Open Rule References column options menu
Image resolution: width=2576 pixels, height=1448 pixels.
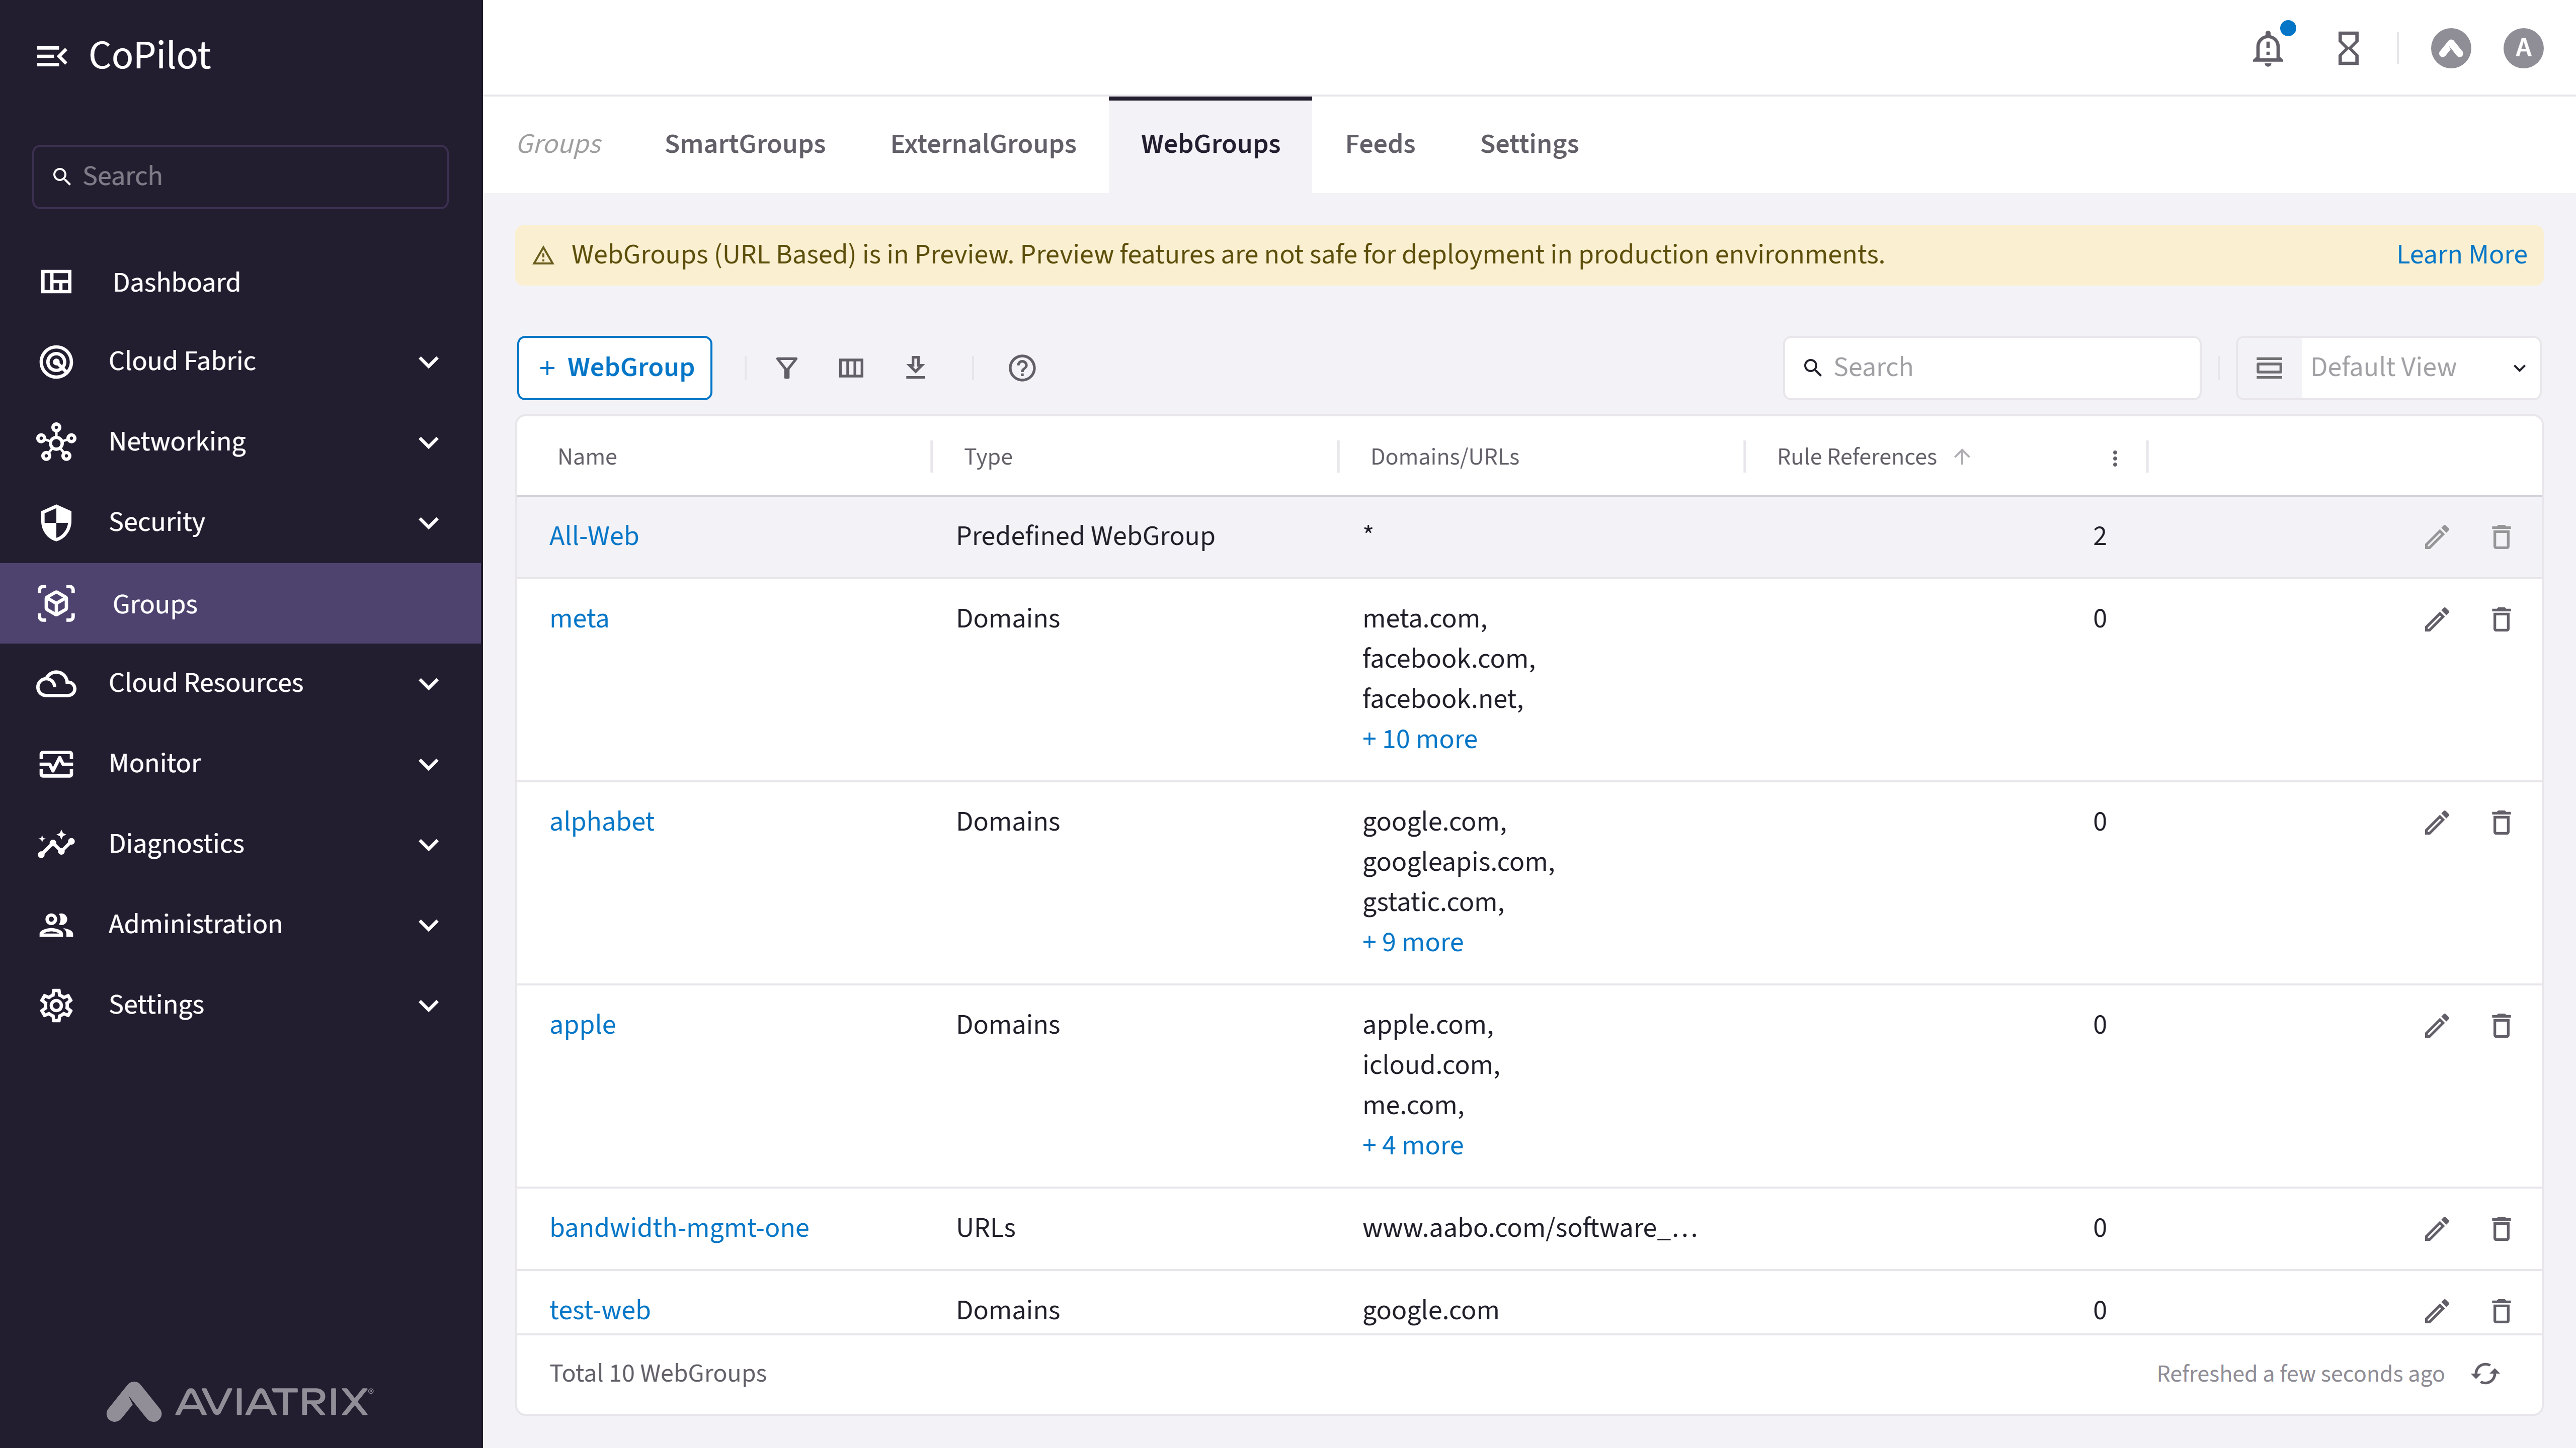(x=2114, y=458)
